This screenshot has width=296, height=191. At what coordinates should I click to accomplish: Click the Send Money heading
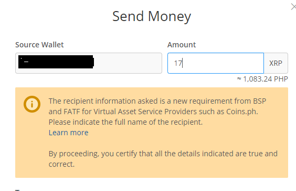[152, 16]
